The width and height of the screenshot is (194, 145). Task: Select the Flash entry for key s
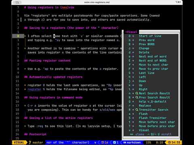coord(143,114)
